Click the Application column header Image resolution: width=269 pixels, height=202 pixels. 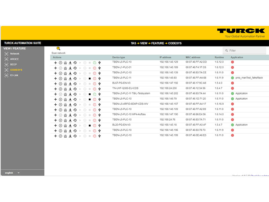pos(237,57)
